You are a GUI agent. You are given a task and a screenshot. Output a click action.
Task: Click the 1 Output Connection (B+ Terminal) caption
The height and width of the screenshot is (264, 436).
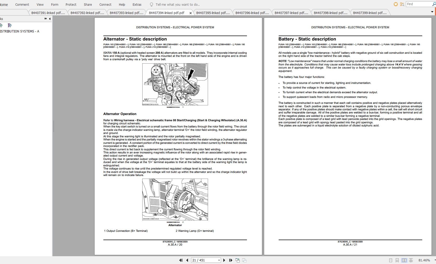pyautogui.click(x=126, y=231)
